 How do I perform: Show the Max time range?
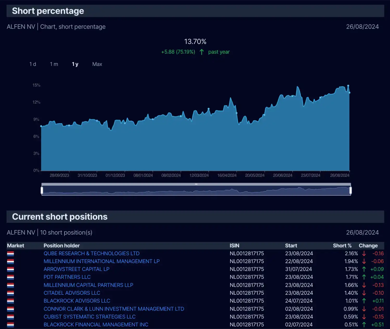[x=97, y=64]
